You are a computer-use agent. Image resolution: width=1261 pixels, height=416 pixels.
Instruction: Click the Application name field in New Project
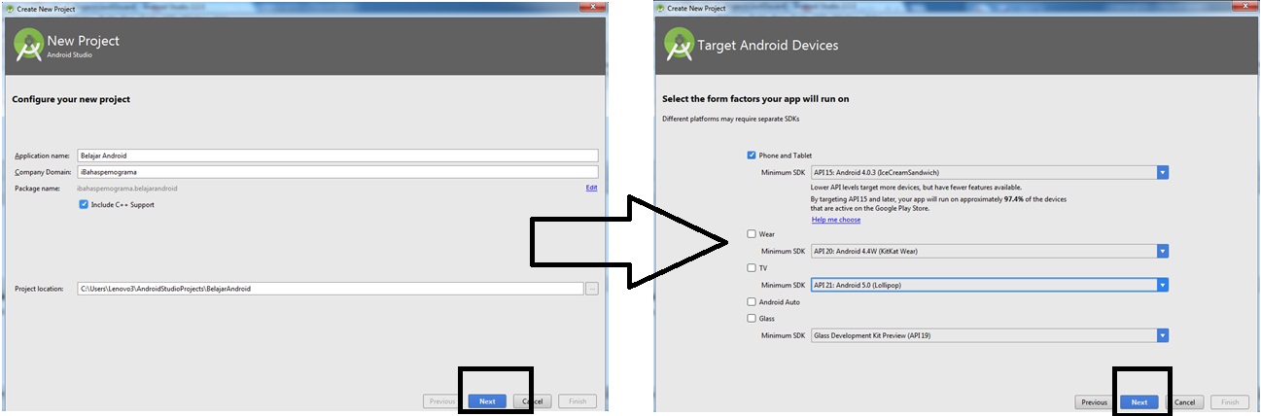click(337, 156)
